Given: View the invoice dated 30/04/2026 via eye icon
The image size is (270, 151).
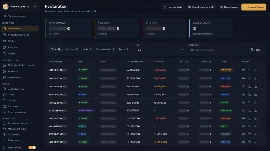Looking at the screenshot, I should pos(244,142).
